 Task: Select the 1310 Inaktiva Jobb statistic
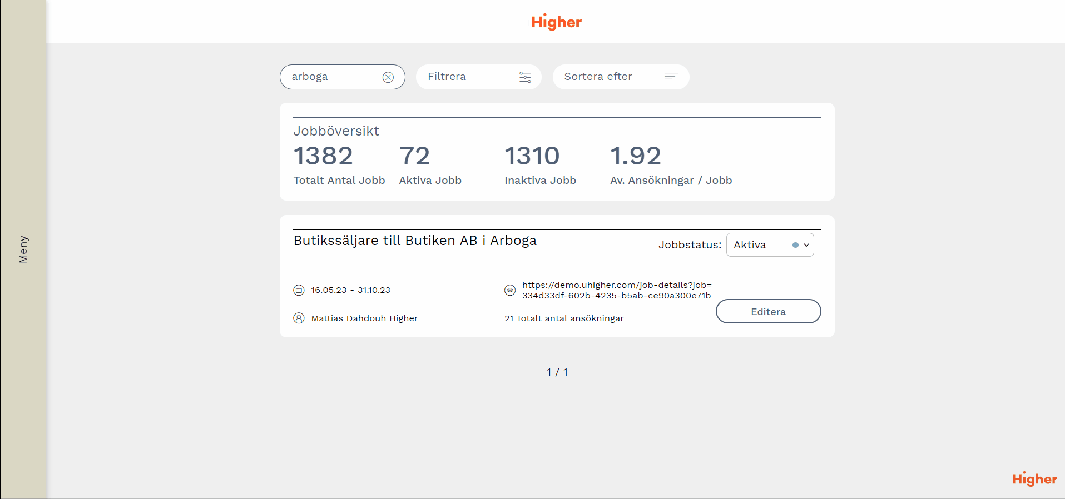539,164
